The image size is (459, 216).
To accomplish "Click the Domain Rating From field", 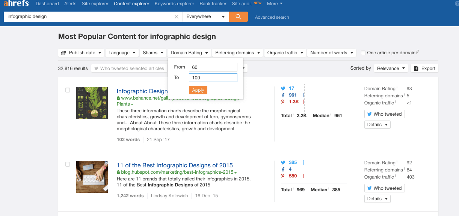I will click(213, 67).
